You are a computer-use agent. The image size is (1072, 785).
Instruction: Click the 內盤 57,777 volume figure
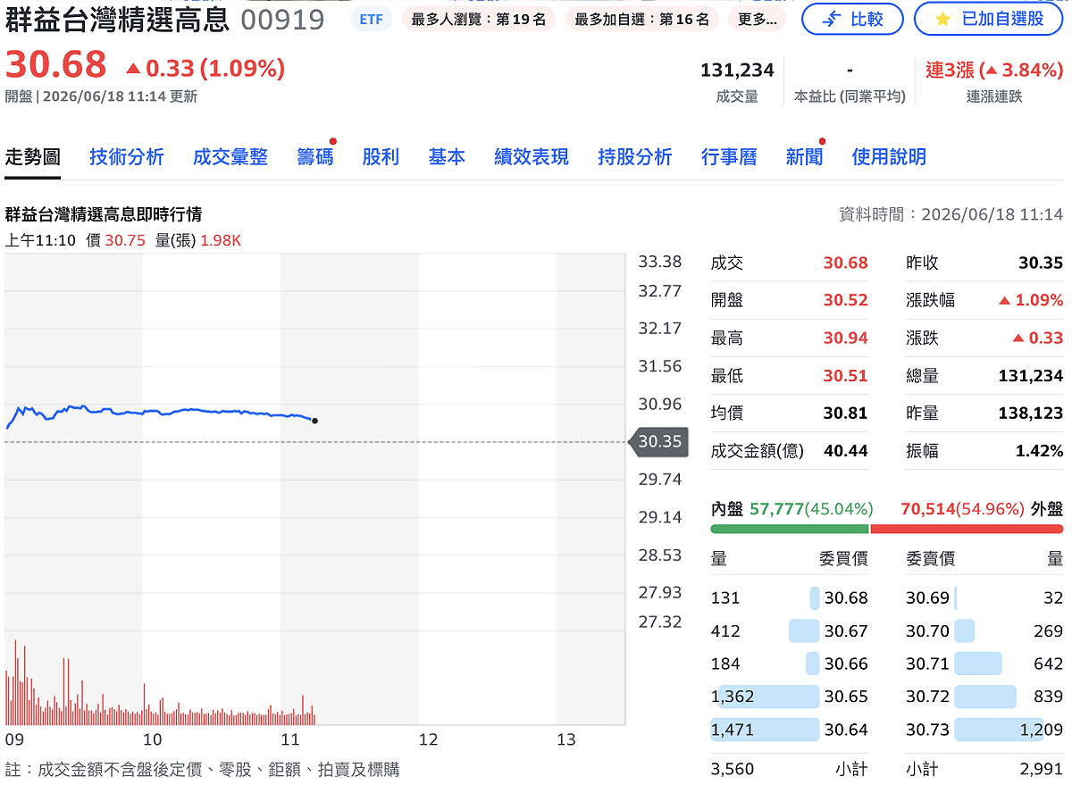coord(777,509)
